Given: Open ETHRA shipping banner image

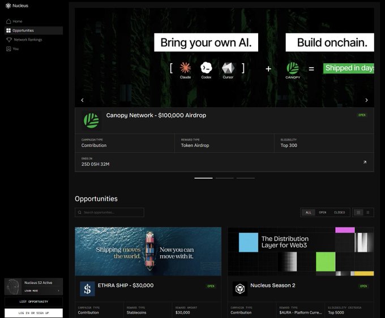Looking at the screenshot, I should click(148, 251).
